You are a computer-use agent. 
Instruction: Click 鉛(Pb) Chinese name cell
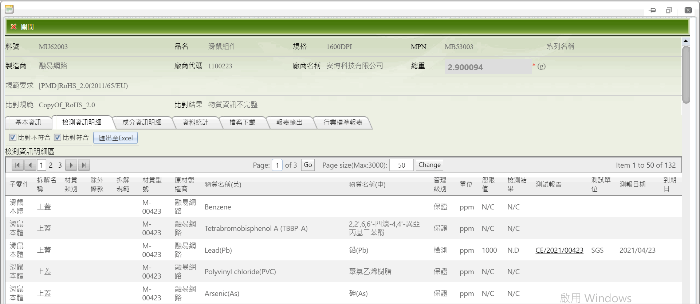[358, 250]
